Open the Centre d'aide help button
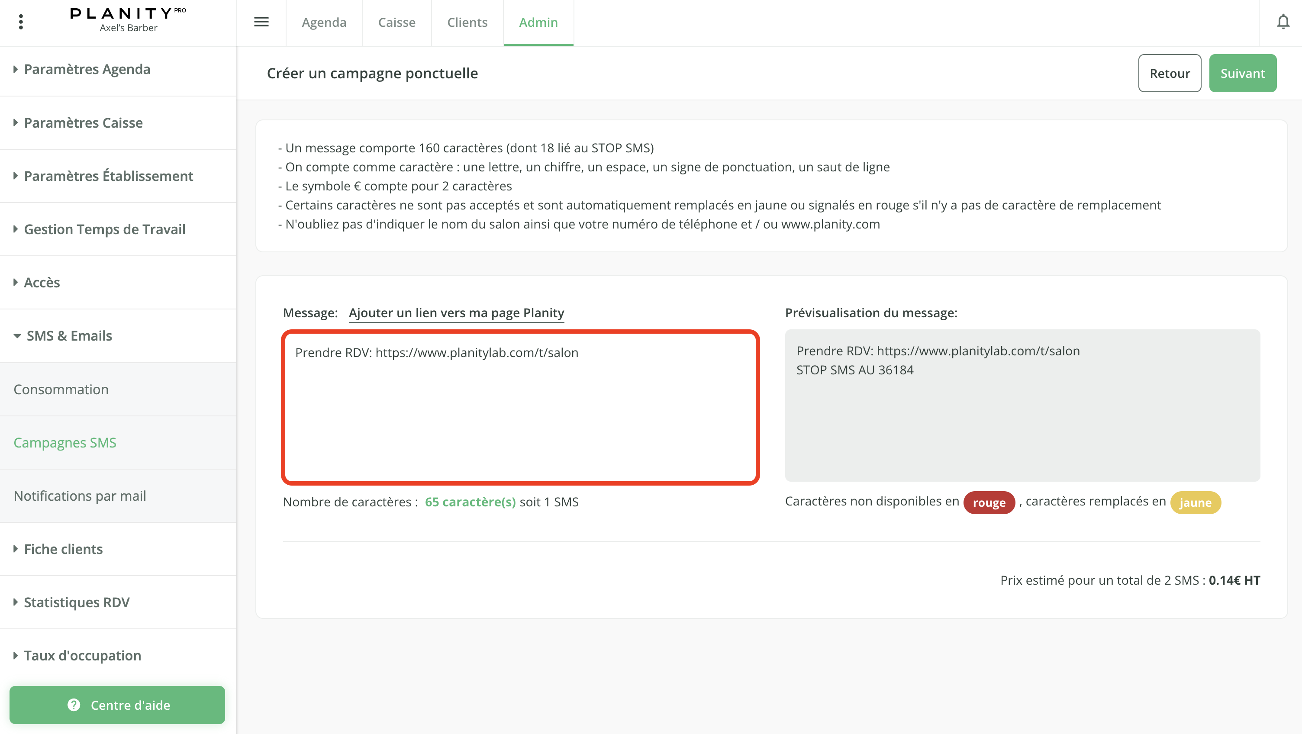The height and width of the screenshot is (734, 1302). pos(117,705)
